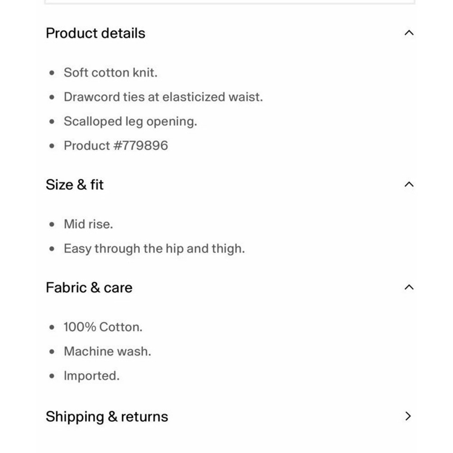
Task: Click the Machine wash text
Action: [x=107, y=352]
